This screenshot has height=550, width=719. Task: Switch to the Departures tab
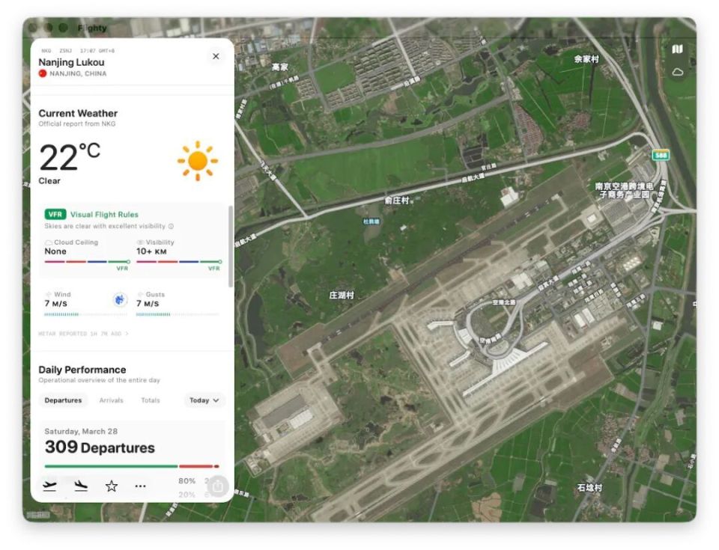63,400
